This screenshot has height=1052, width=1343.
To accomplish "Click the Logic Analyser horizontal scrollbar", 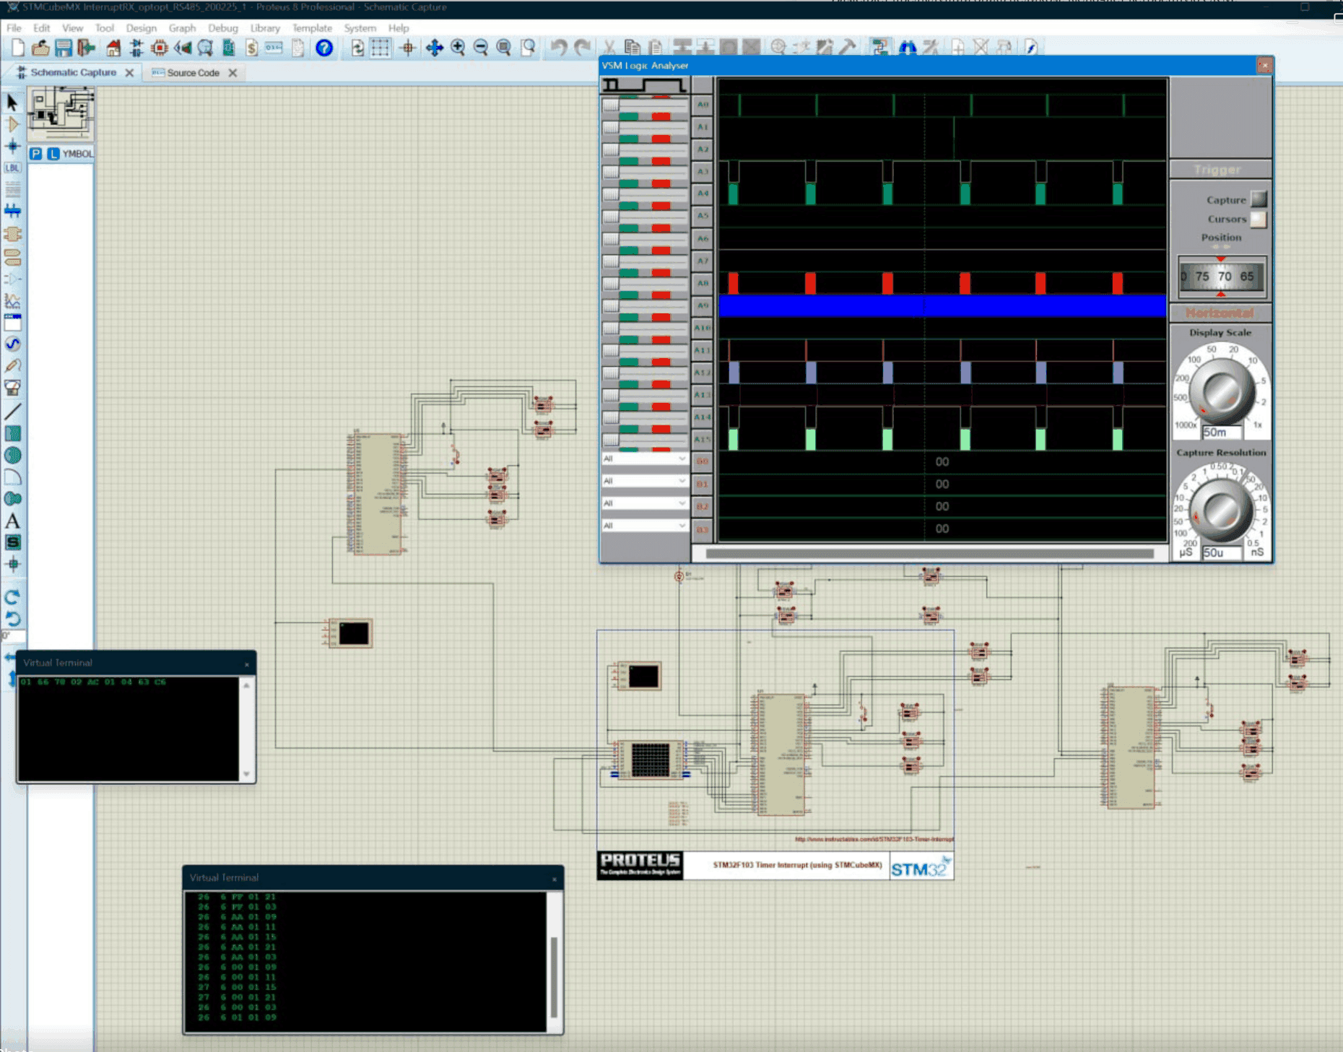I will [x=929, y=554].
